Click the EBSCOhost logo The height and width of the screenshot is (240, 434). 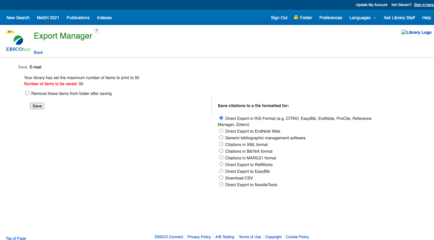coord(18,41)
